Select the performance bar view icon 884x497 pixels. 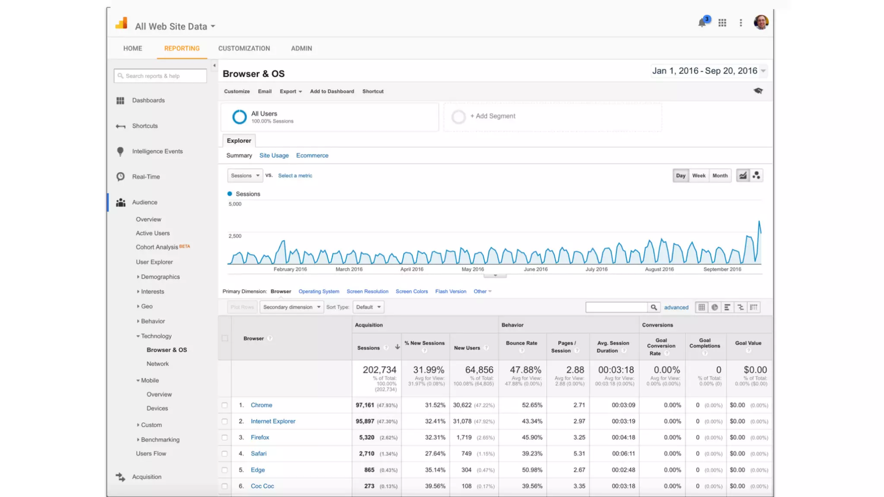pos(727,307)
